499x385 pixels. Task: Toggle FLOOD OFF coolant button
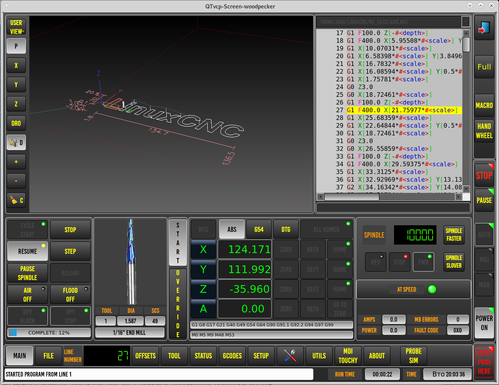[x=70, y=295]
